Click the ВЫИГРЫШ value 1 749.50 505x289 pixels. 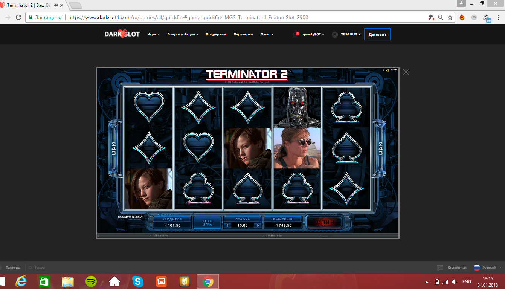tap(283, 225)
